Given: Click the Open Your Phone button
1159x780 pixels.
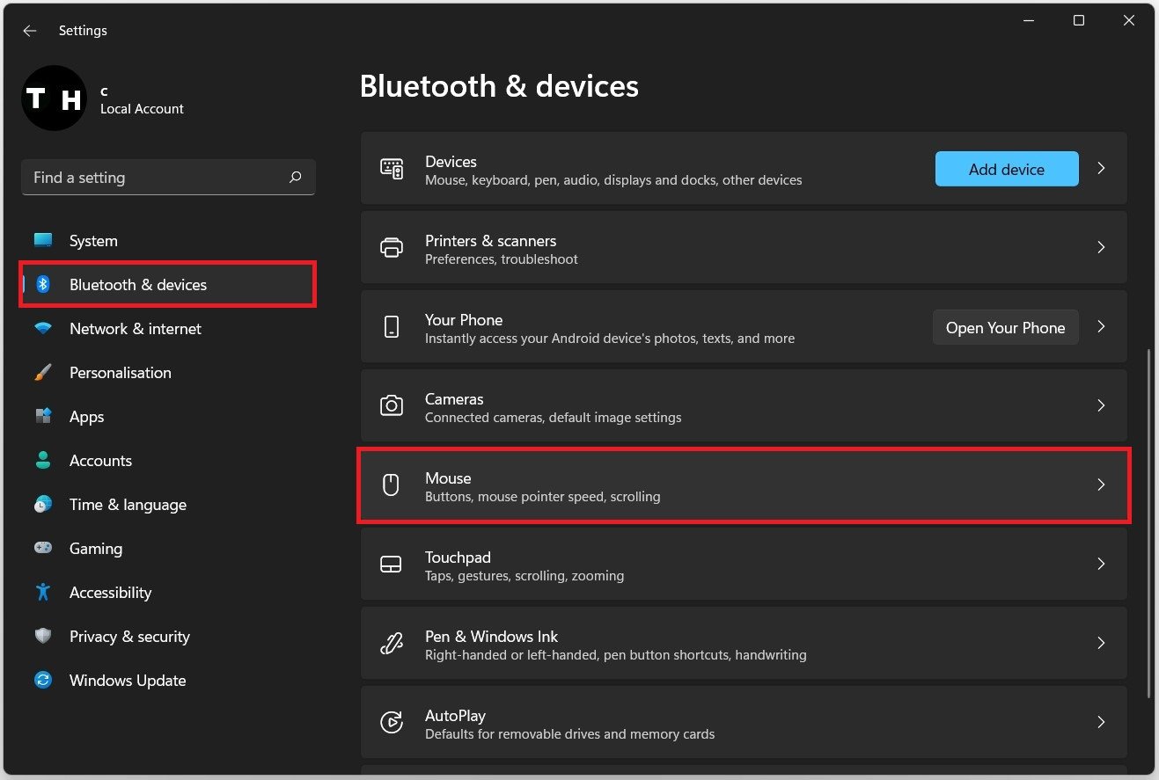Looking at the screenshot, I should point(1005,327).
